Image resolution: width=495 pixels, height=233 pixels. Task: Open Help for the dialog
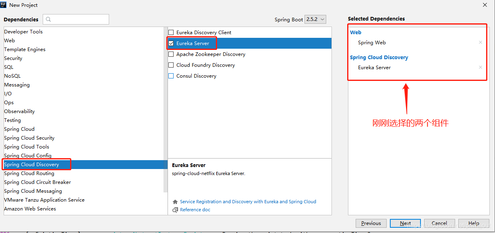tap(474, 223)
